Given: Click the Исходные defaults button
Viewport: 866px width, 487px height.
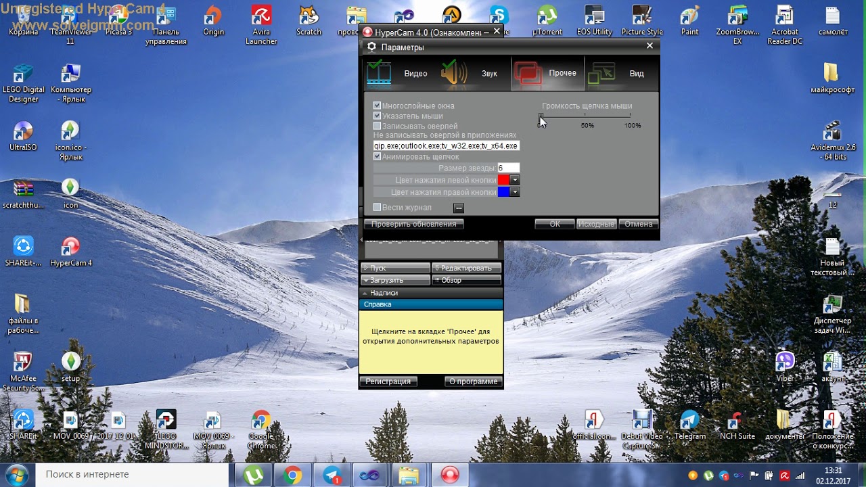Looking at the screenshot, I should pos(596,224).
